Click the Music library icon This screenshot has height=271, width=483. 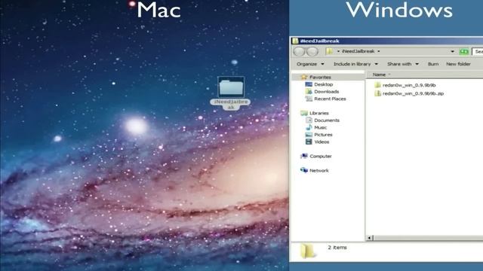pyautogui.click(x=309, y=127)
